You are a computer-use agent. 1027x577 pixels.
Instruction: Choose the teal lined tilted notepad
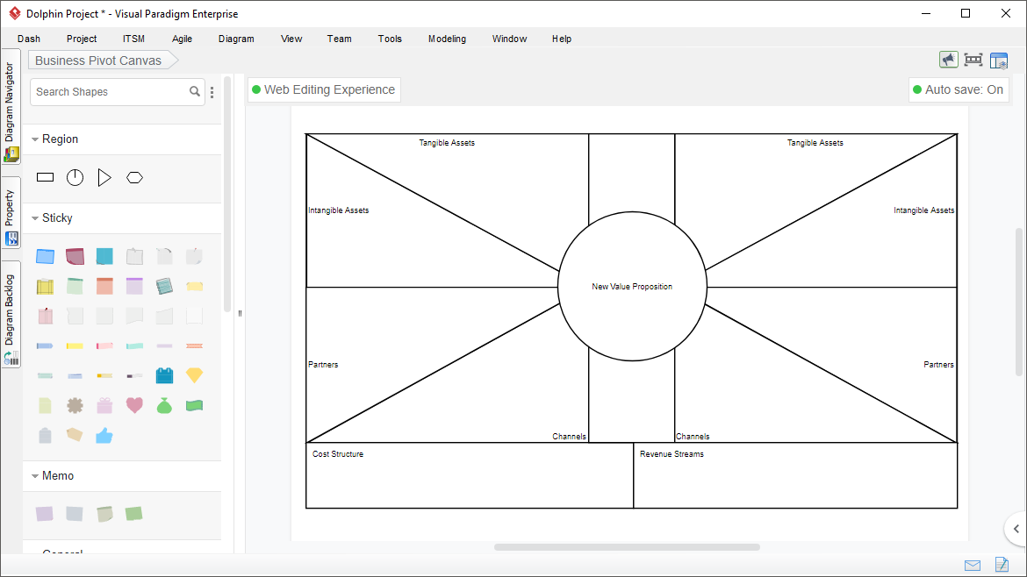pos(164,286)
